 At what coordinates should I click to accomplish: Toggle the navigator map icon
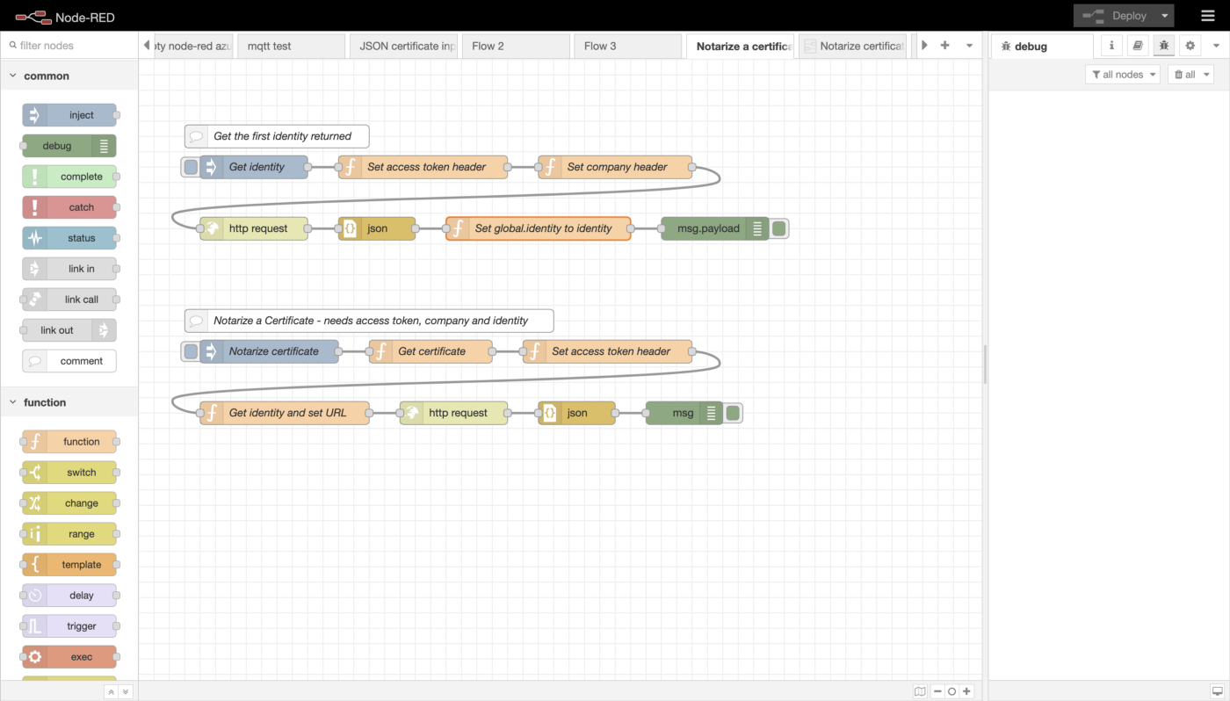(x=920, y=691)
